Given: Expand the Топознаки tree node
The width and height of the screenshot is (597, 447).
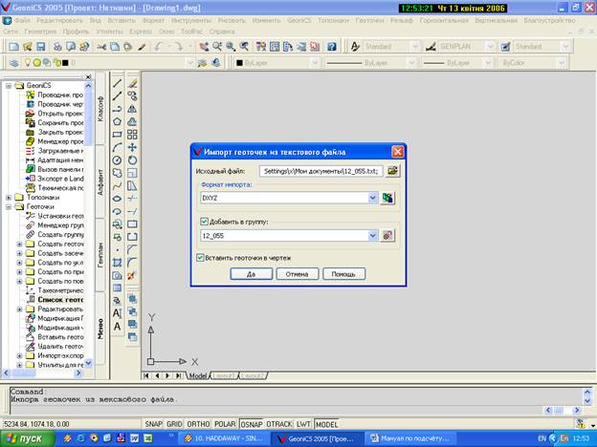Looking at the screenshot, I should 9,198.
